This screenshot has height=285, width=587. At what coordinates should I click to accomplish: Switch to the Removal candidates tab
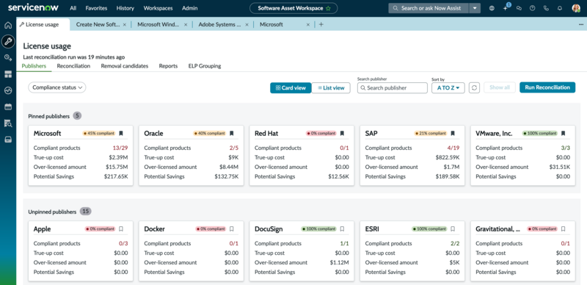pyautogui.click(x=125, y=66)
